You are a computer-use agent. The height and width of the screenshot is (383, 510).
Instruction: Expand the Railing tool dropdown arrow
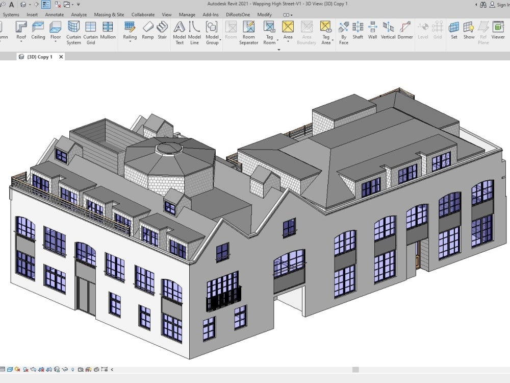130,42
